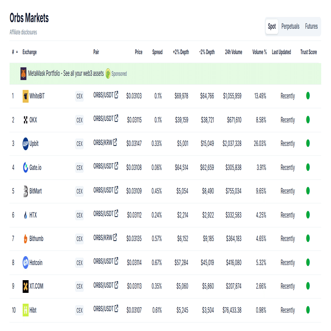The image size is (331, 331).
Task: Select the Spot markets tab
Action: tap(272, 26)
